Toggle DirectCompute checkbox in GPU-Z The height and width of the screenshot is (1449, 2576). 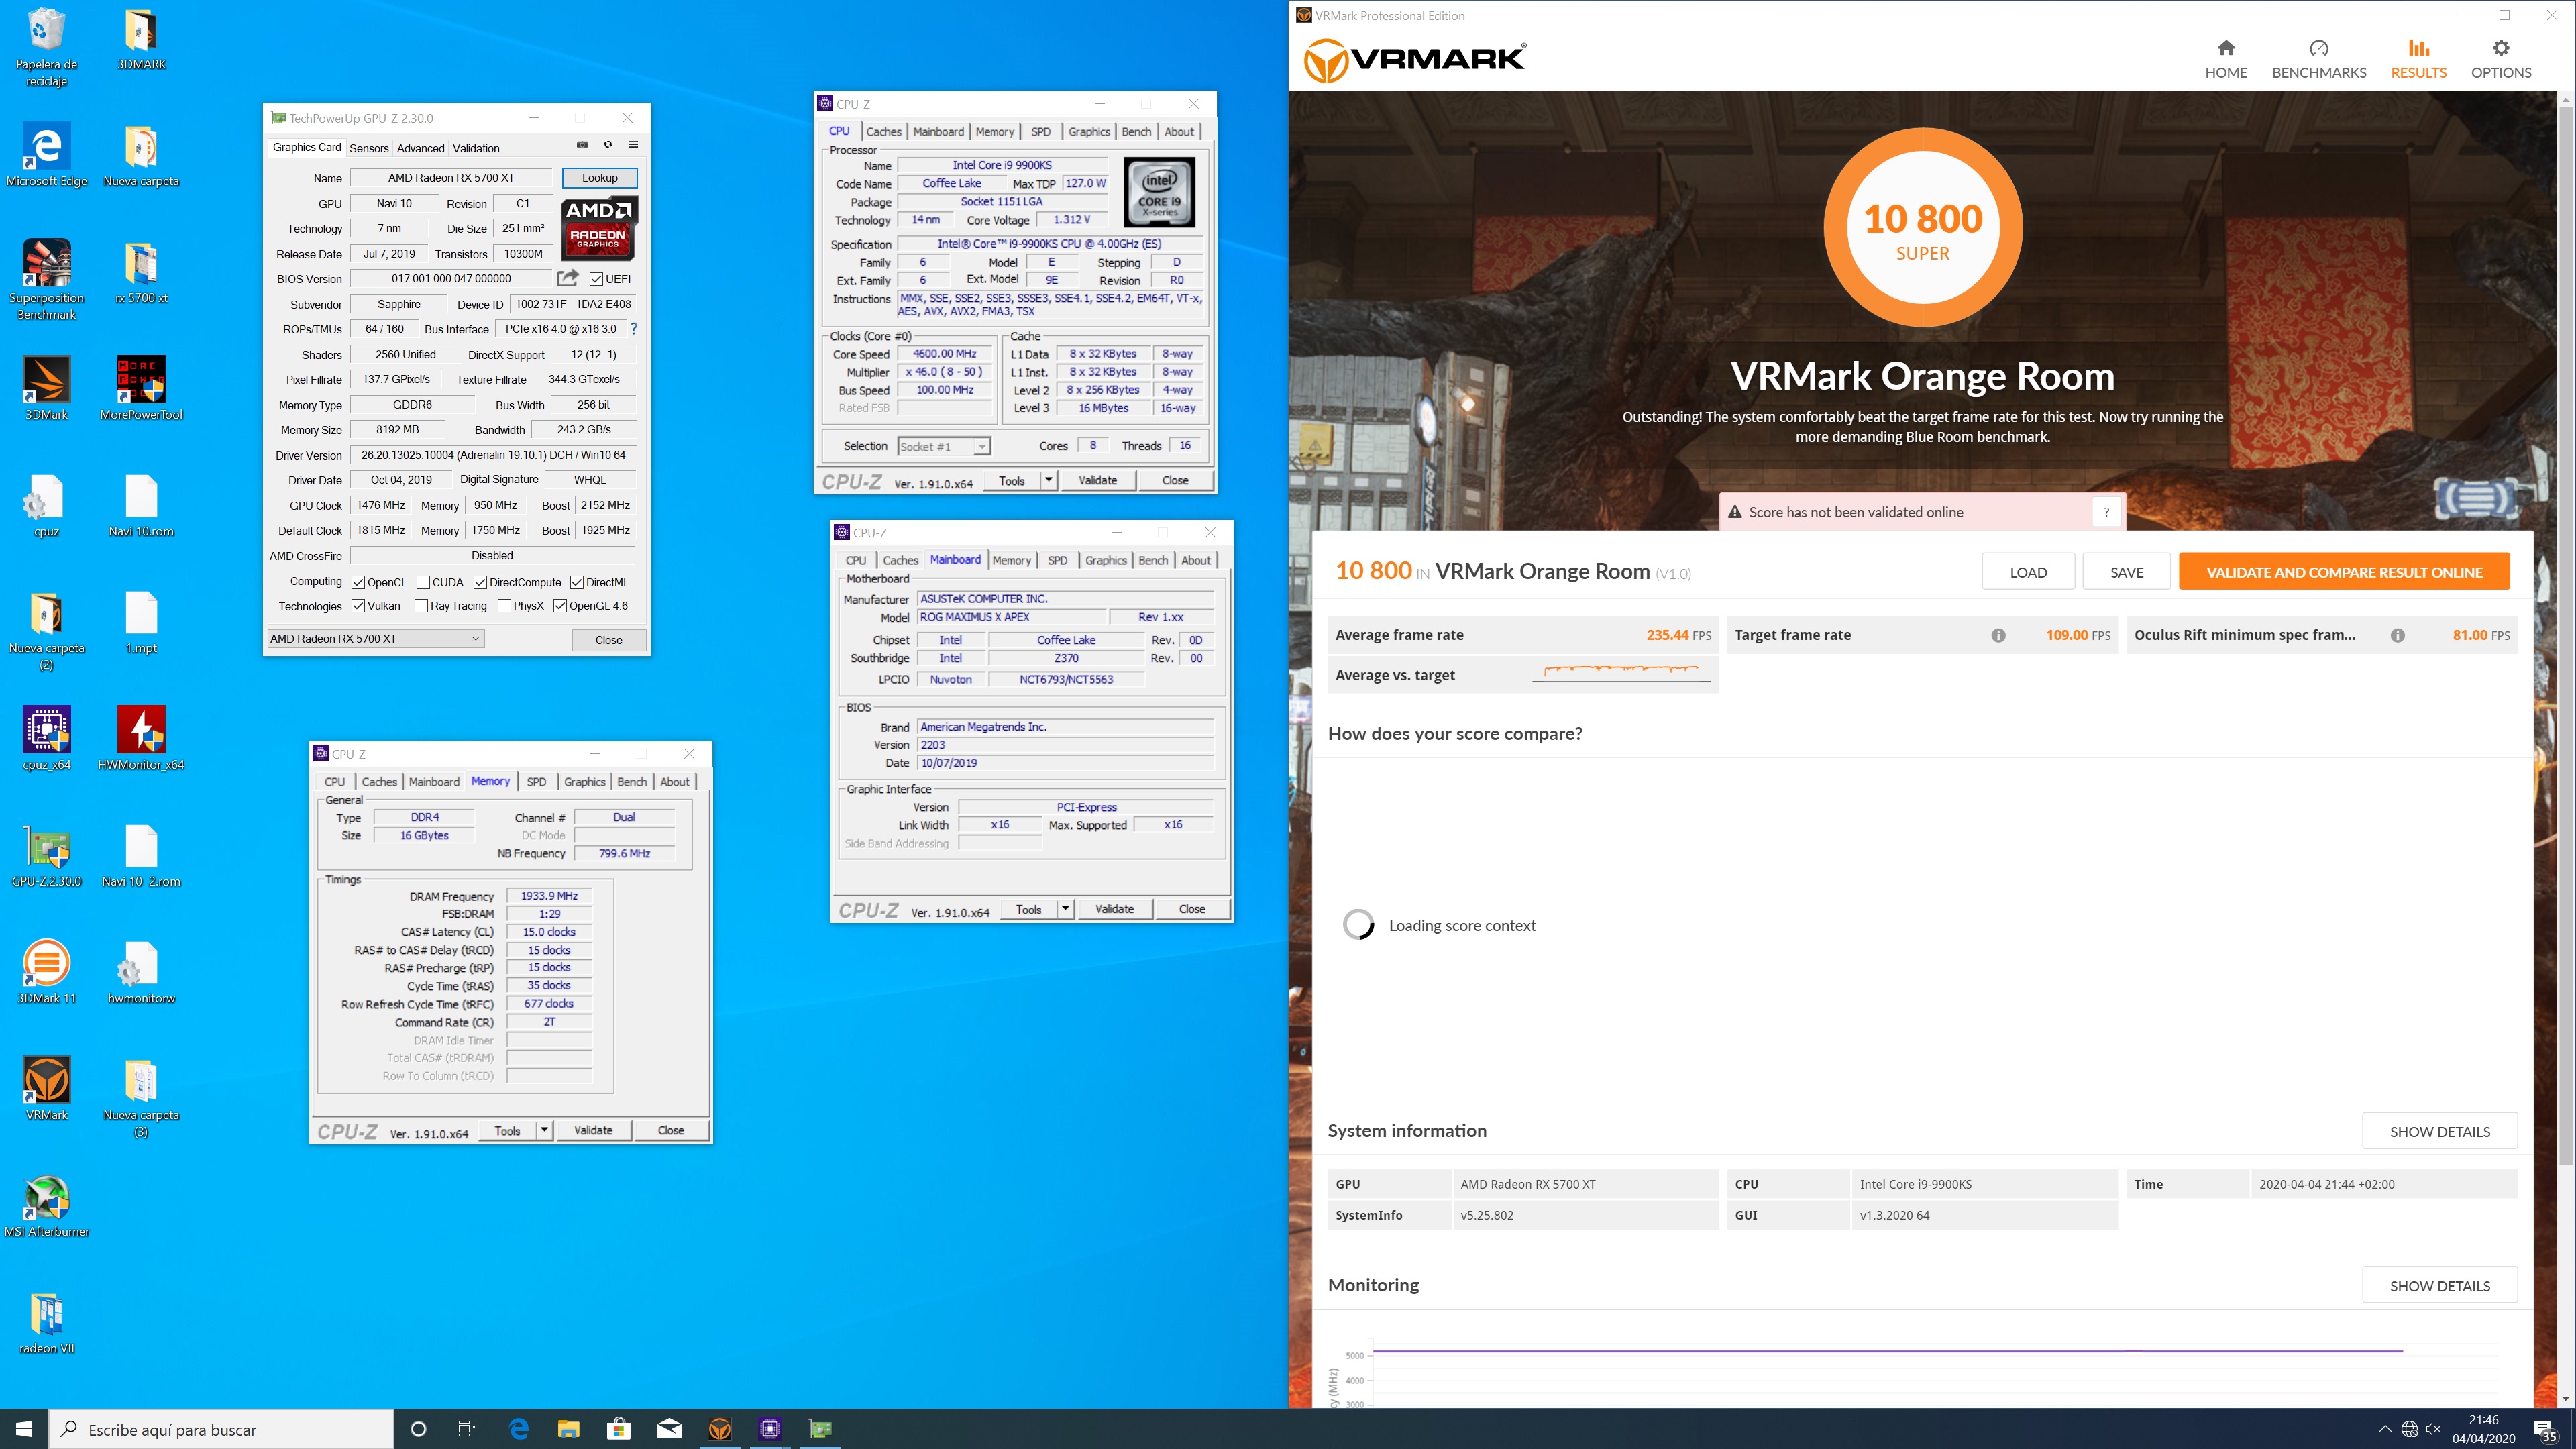(480, 582)
